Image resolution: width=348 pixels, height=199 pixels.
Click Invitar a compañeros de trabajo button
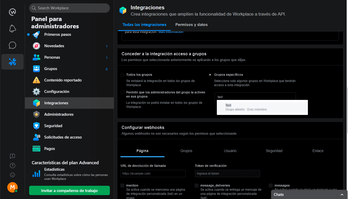pyautogui.click(x=69, y=191)
